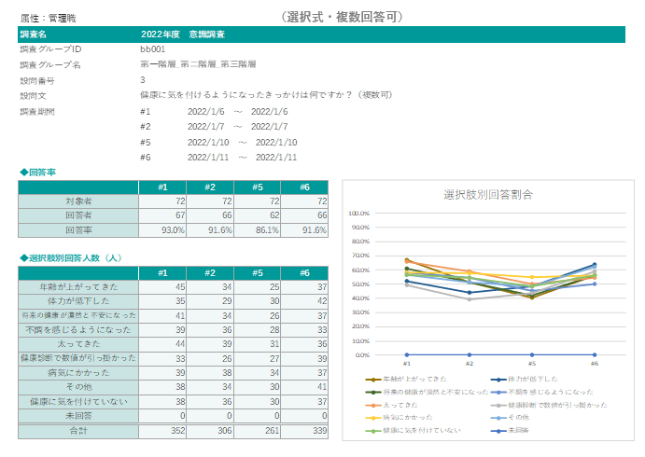
Task: Click the #2 header in the 選択肢別回答人数 table
Action: click(x=210, y=273)
